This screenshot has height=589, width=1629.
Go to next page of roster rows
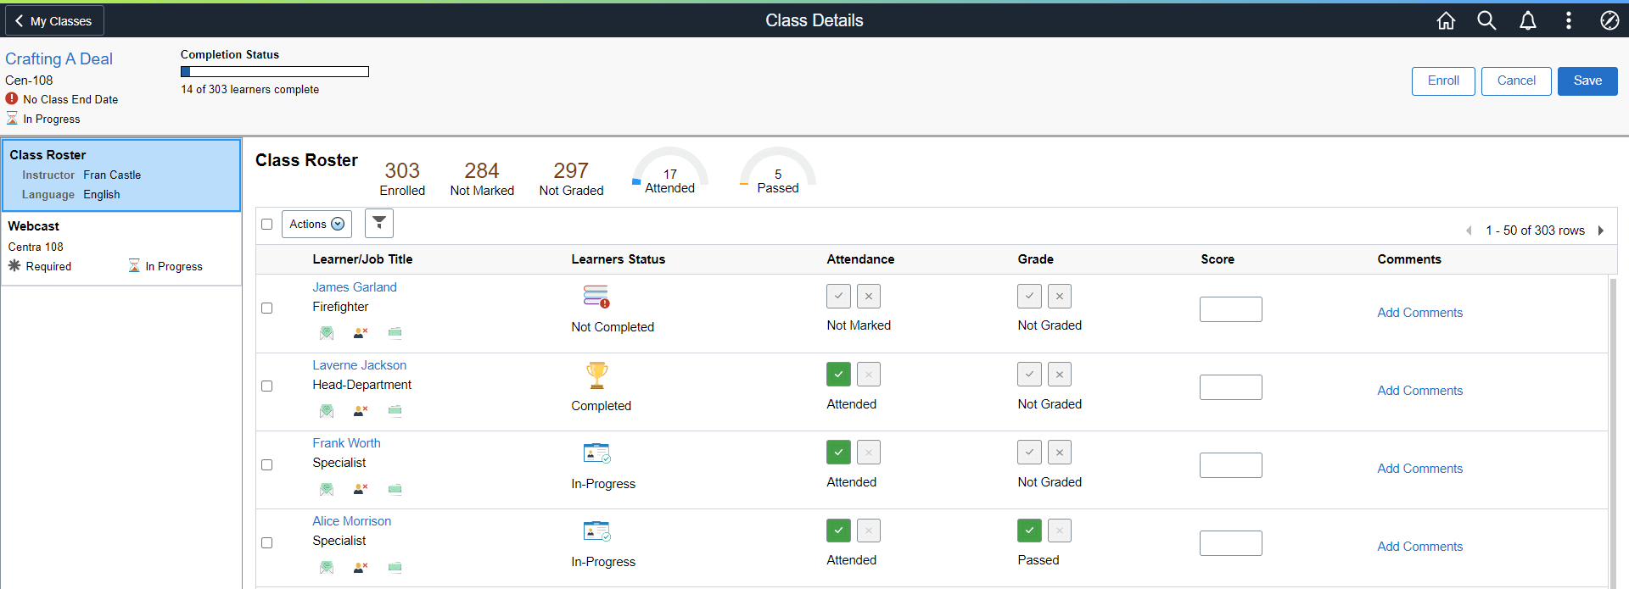tap(1601, 231)
